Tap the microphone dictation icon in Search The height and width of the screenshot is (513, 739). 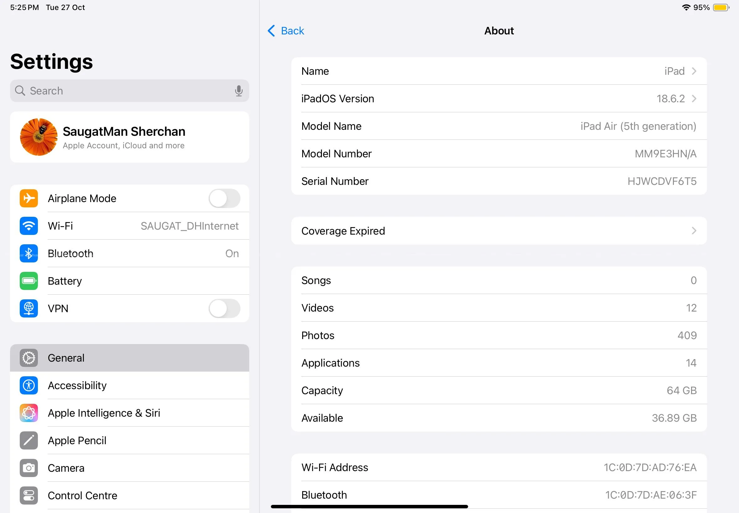coord(239,91)
